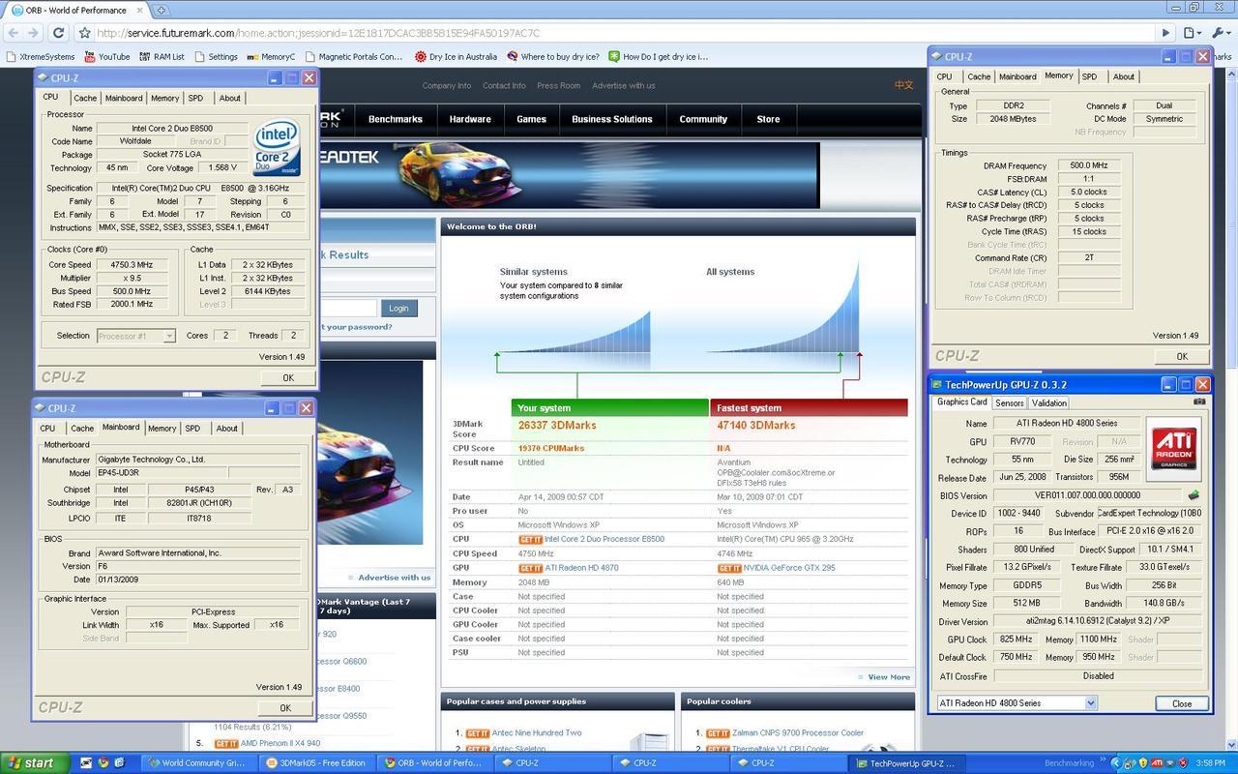Click OK in the mainboard CPU-Z window
Screen dimensions: 1238x774
285,708
